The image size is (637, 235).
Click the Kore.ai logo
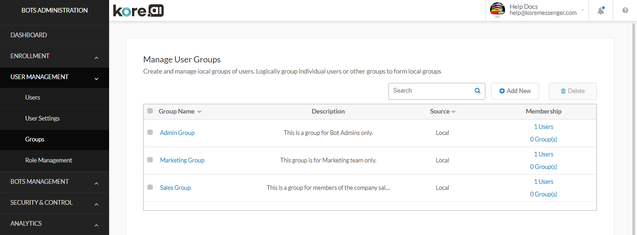click(x=138, y=11)
